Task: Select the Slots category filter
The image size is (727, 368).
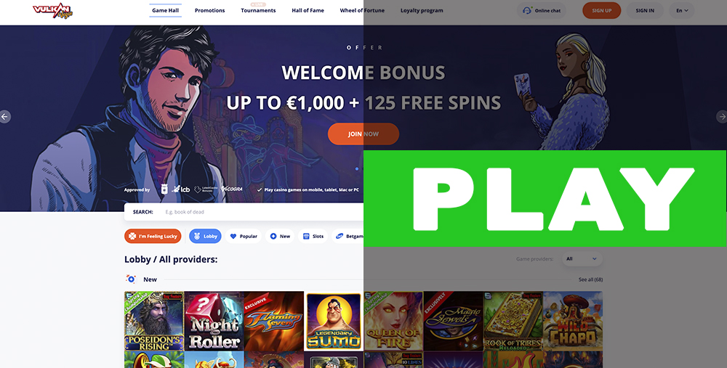Action: coord(313,236)
